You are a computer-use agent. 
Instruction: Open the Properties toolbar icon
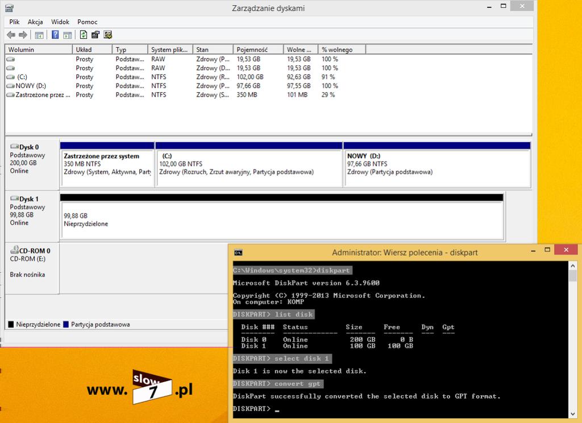(x=95, y=35)
